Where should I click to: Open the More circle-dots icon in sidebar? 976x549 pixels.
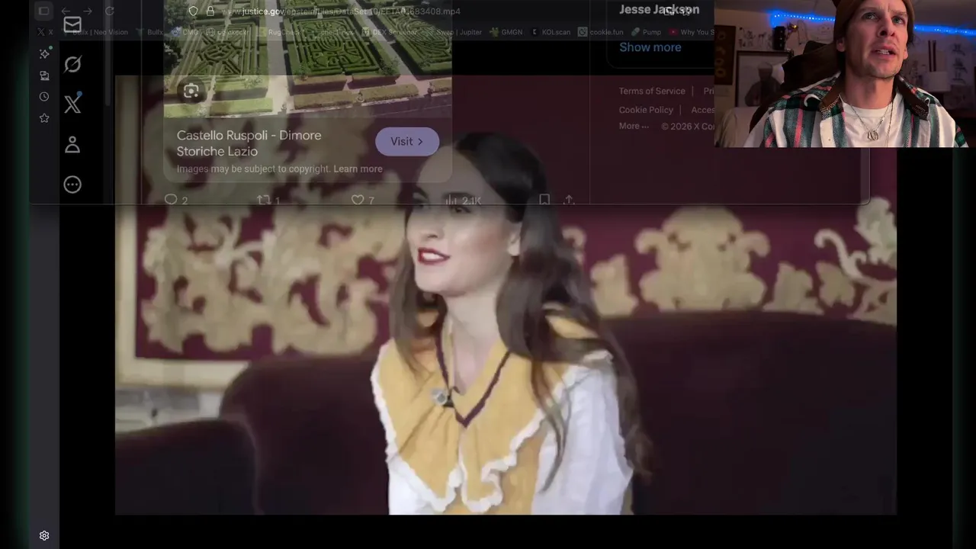72,185
